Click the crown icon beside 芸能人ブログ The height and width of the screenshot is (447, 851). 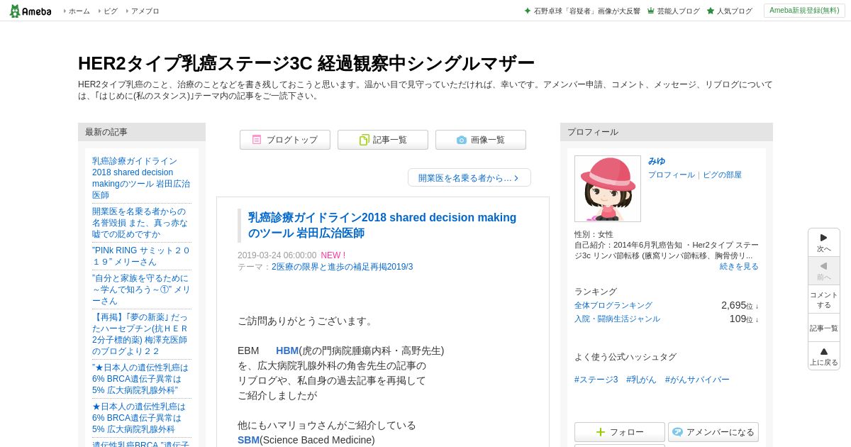point(651,11)
